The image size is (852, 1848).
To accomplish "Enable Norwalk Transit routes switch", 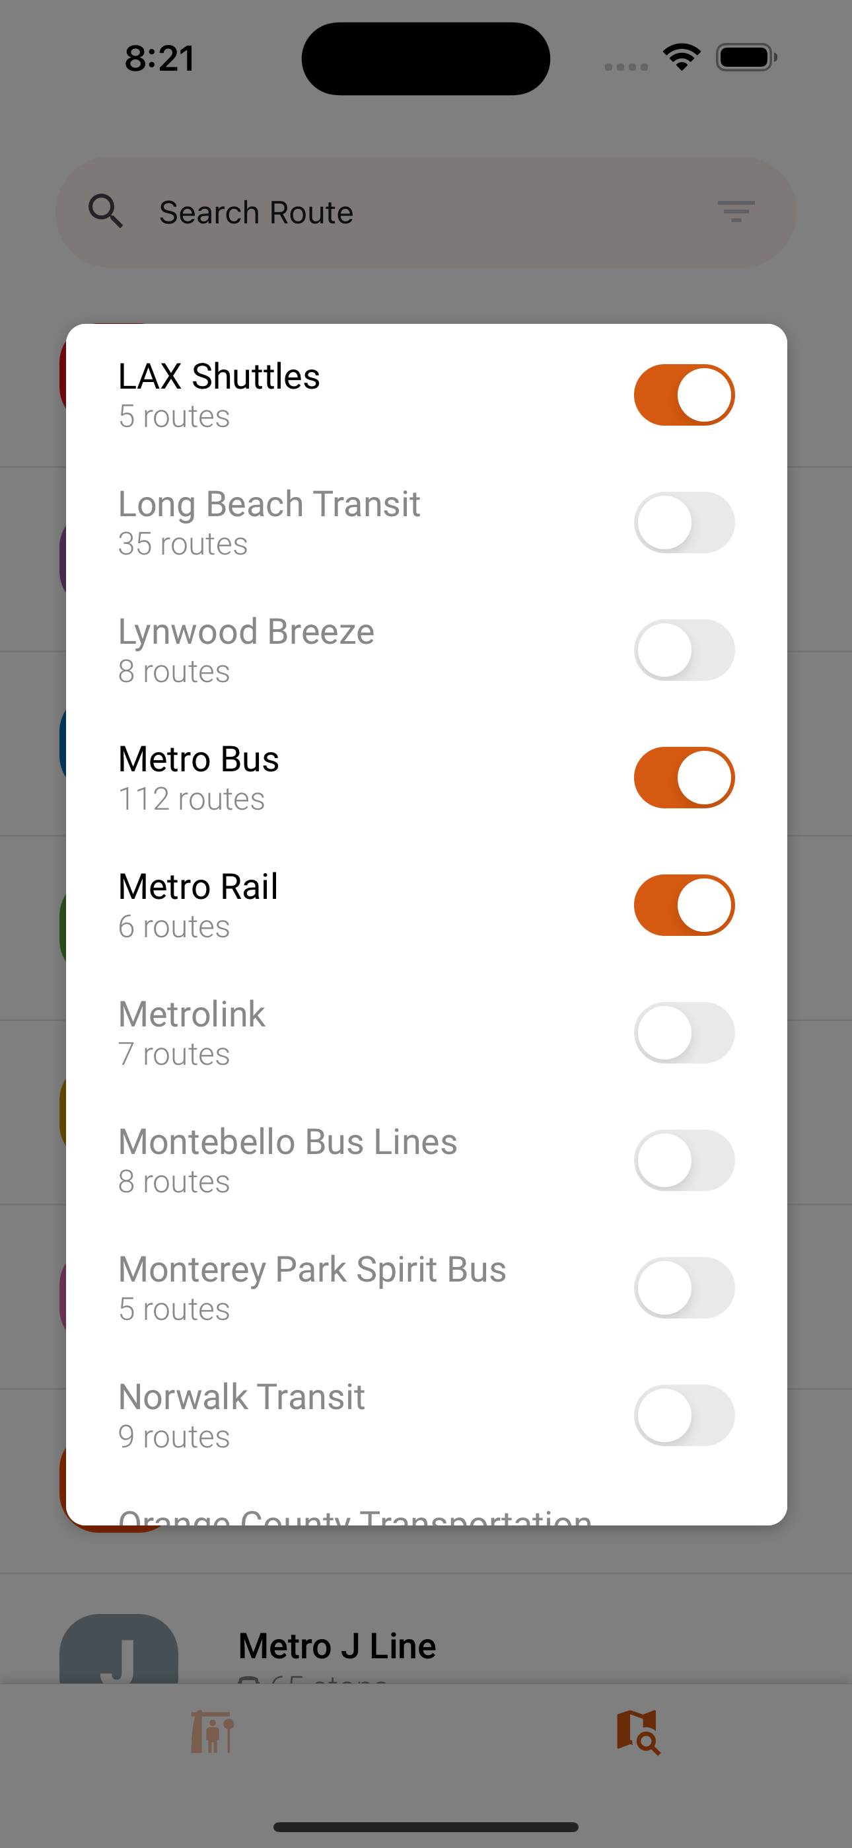I will point(684,1416).
